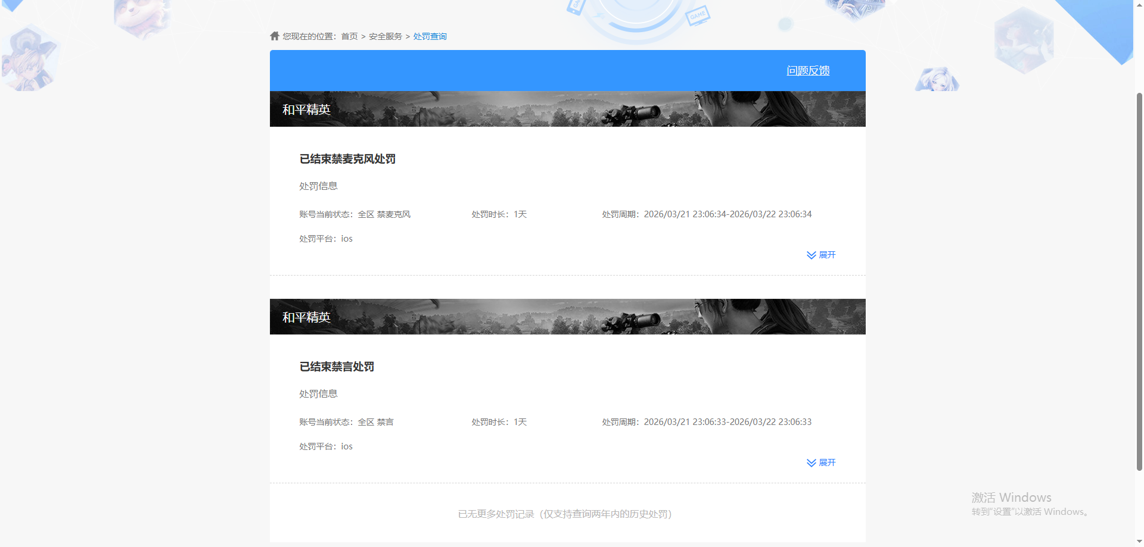
Task: Open 首页 breadcrumb link
Action: 349,36
